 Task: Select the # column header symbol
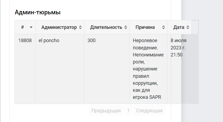22,27
